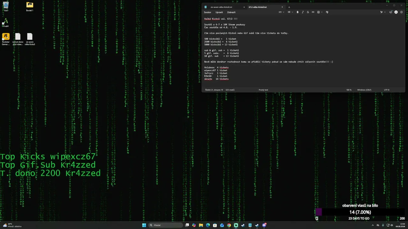
Task: Open Outlook mail from the taskbar
Action: click(222, 225)
